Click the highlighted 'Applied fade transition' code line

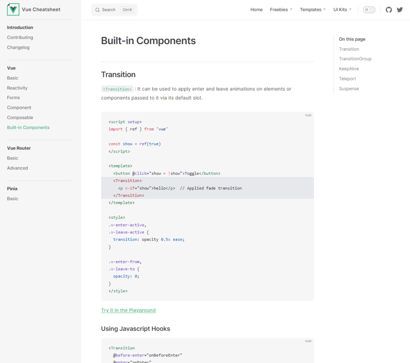tap(207, 188)
